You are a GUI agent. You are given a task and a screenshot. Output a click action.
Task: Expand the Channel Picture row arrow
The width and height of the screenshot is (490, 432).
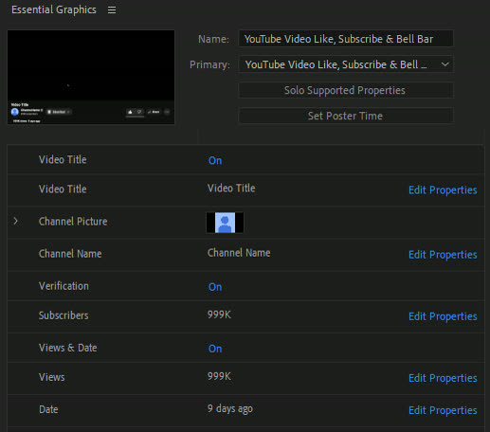[15, 221]
